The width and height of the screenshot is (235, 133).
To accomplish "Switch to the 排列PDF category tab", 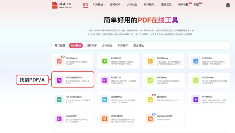I will [x=91, y=45].
